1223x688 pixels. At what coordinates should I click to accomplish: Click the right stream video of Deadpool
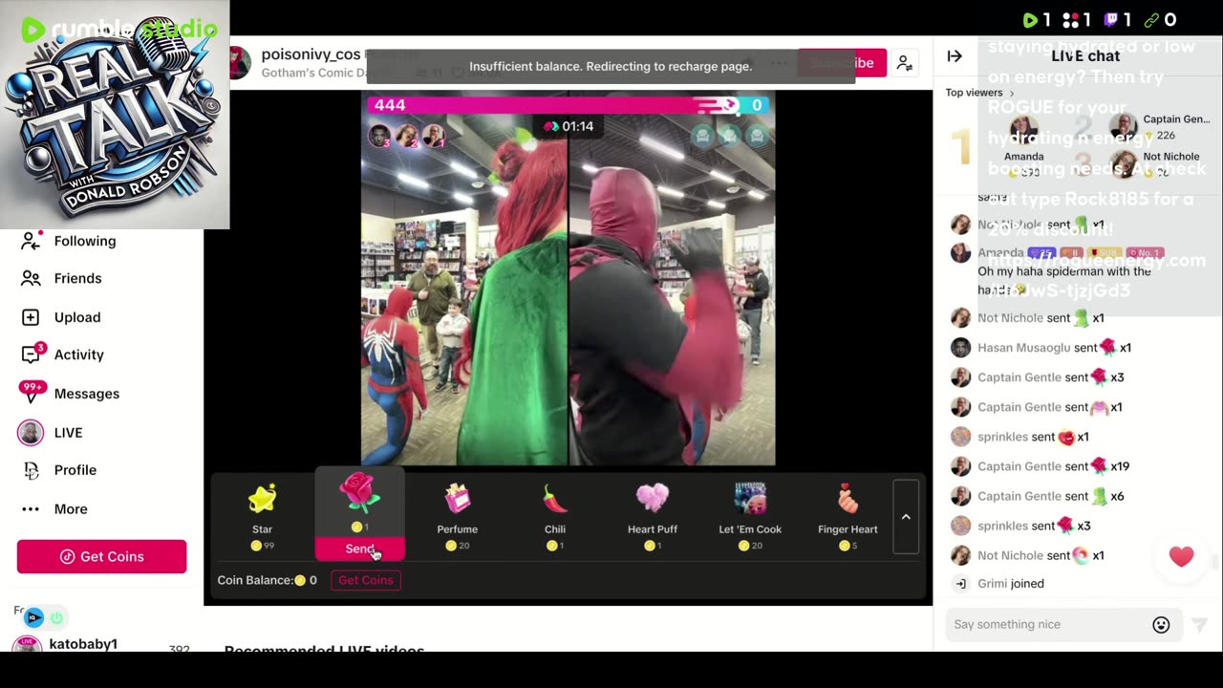673,279
